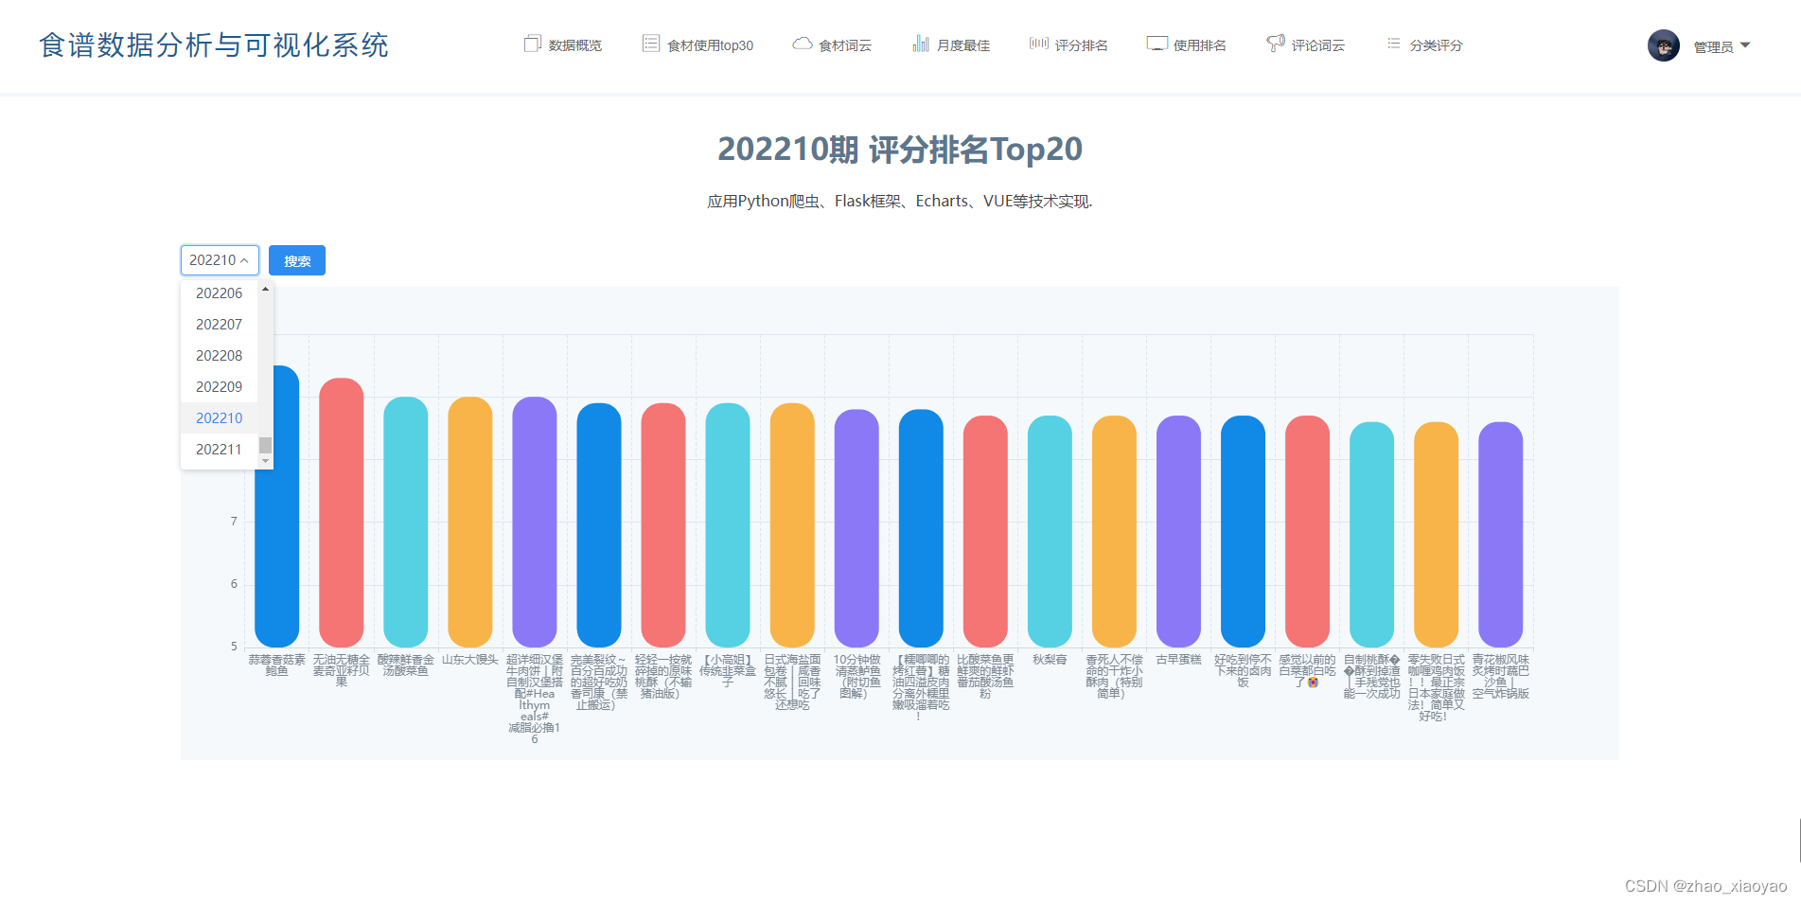Image resolution: width=1801 pixels, height=904 pixels.
Task: Click the 分类评分 list icon
Action: point(1393,44)
